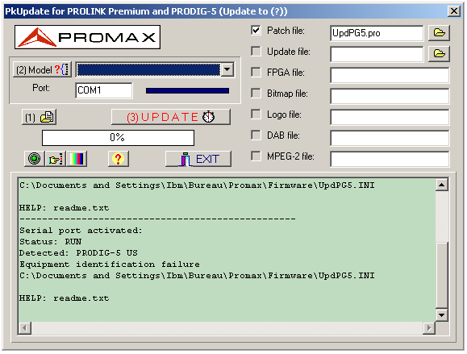Open help with the yellow question mark icon

(x=119, y=159)
